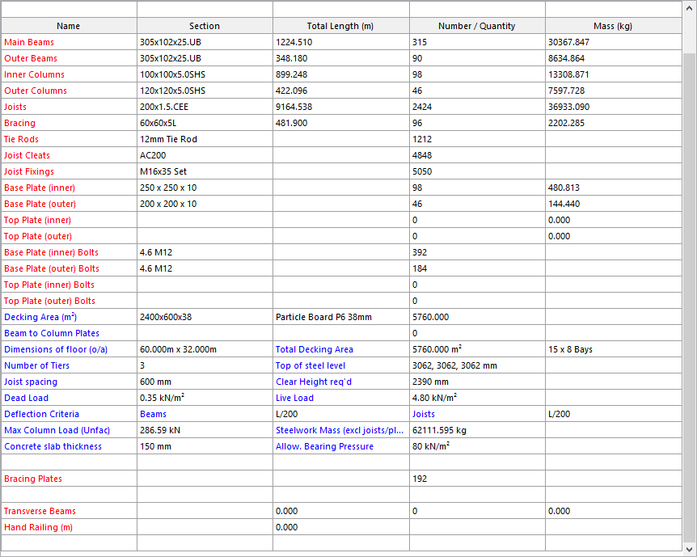Click the Section column header
Screen dimensions: 697x557
pos(205,26)
